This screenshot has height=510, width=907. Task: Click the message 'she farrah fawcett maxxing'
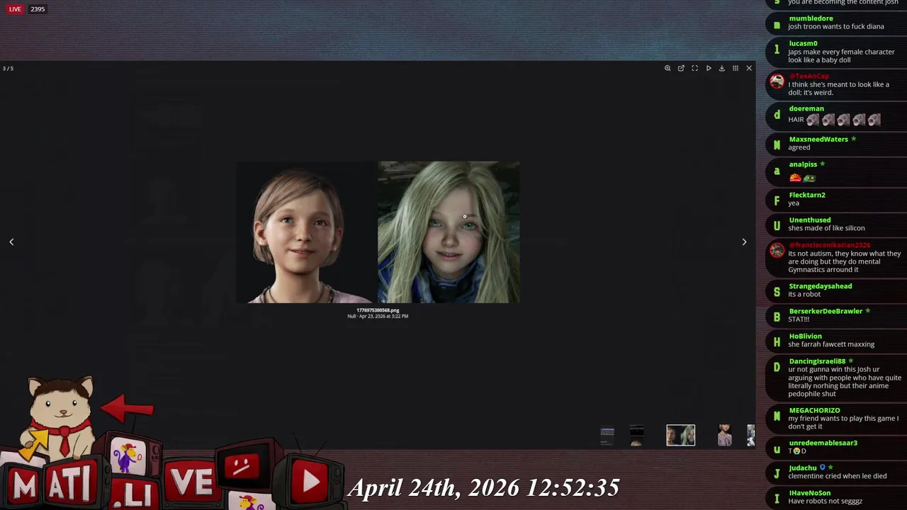coord(831,344)
